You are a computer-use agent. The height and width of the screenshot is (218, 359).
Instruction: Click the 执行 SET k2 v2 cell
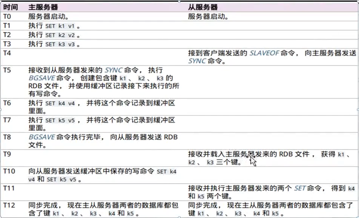[x=54, y=35]
